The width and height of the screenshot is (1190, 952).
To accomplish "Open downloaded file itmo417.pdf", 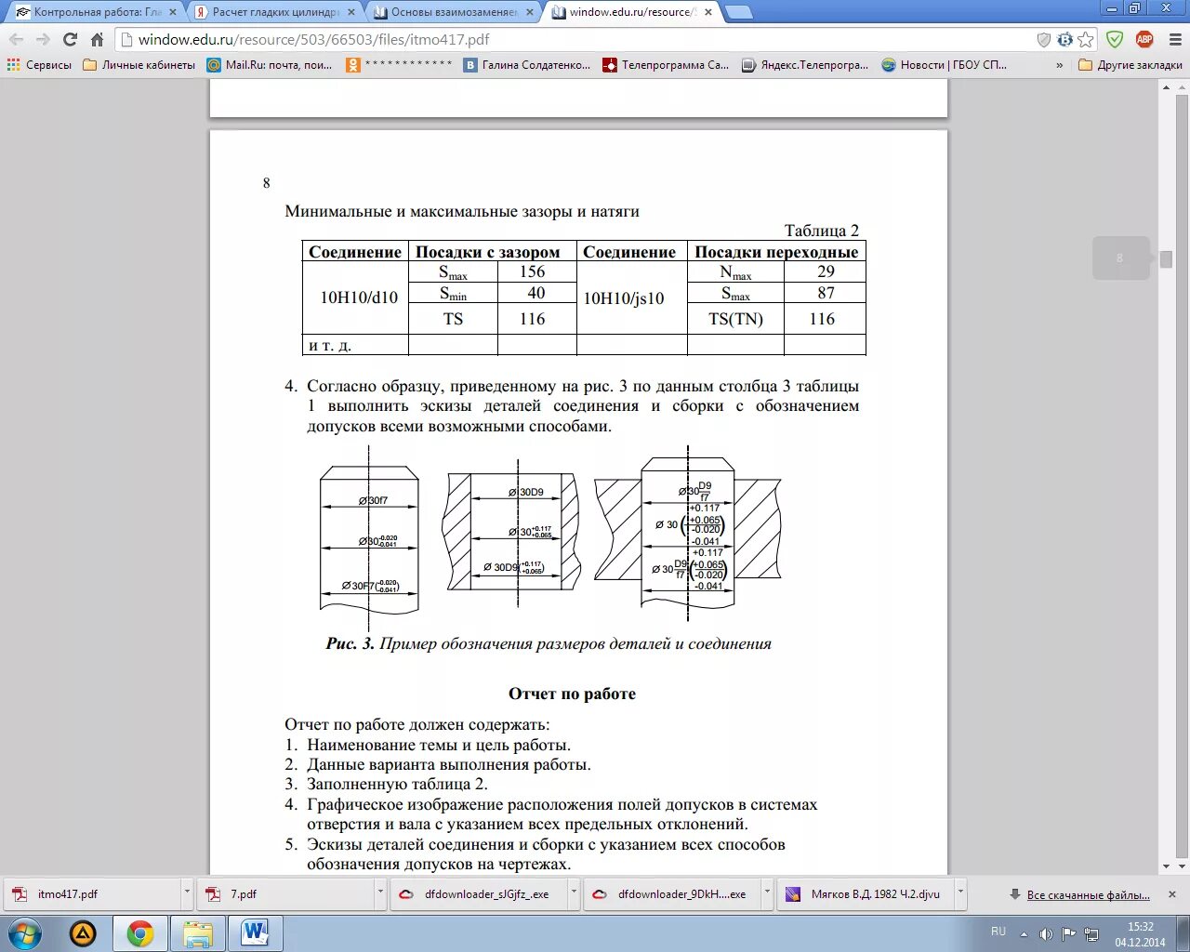I will [92, 894].
